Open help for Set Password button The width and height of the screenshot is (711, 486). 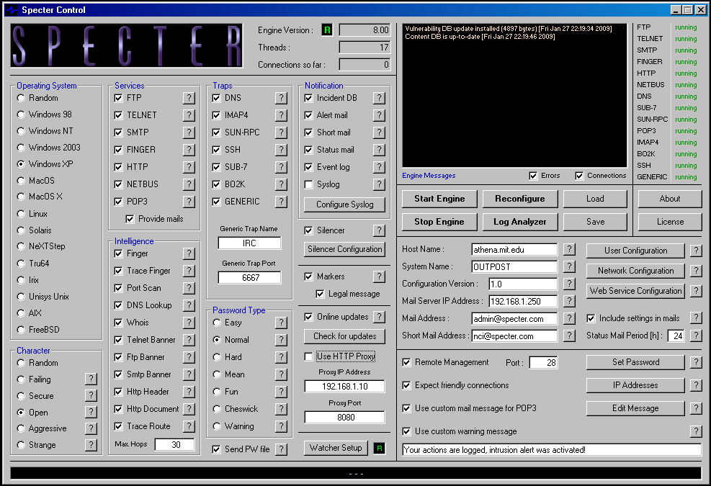point(696,361)
